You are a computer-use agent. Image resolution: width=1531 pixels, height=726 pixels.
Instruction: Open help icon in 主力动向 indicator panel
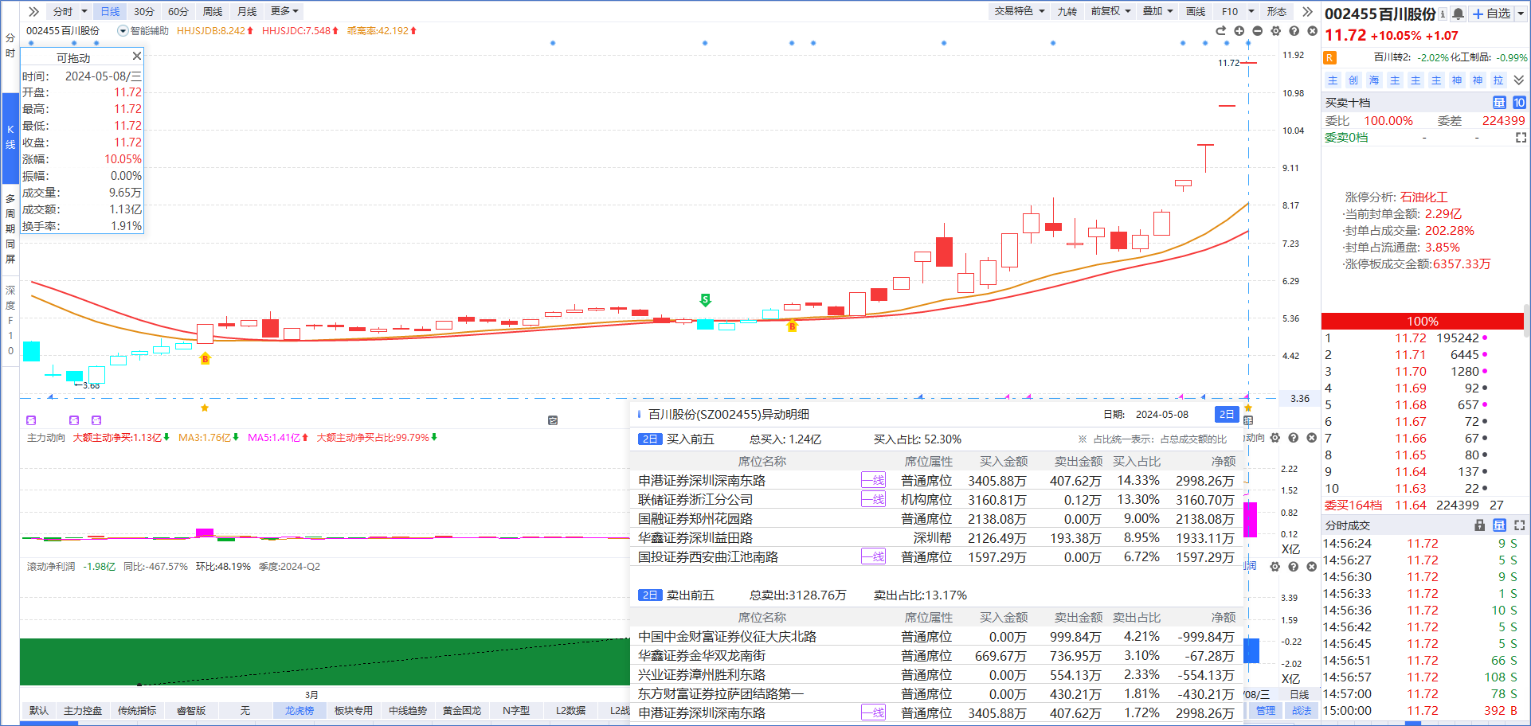tap(1294, 438)
